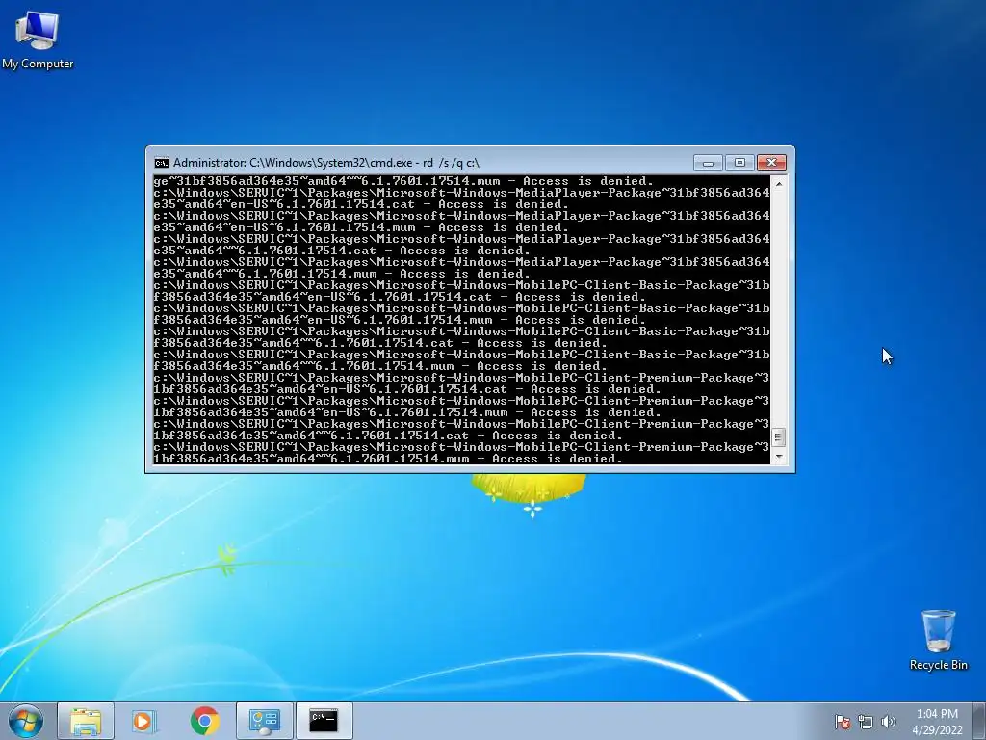Select the Recycle Bin desktop icon
Viewport: 986px width, 740px height.
(938, 640)
